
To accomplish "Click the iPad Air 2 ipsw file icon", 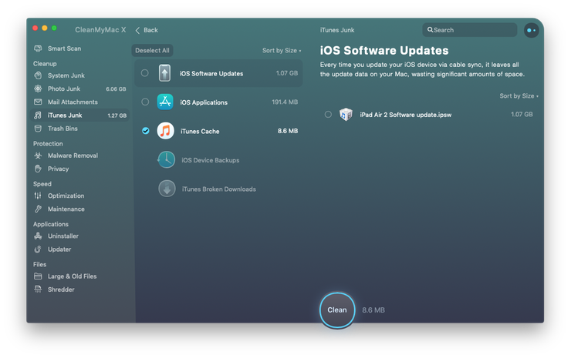I will click(346, 115).
